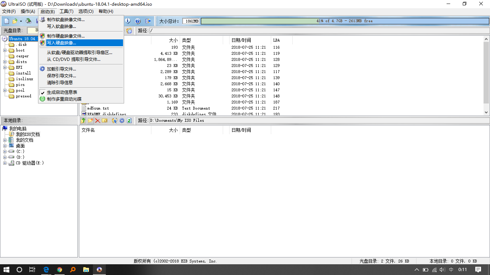Sort disc files by the LBA column header
This screenshot has width=490, height=275.
coord(282,40)
